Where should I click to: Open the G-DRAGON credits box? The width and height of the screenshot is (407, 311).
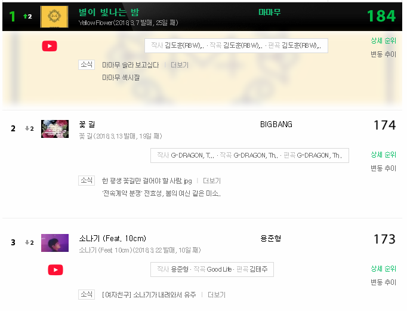click(249, 155)
